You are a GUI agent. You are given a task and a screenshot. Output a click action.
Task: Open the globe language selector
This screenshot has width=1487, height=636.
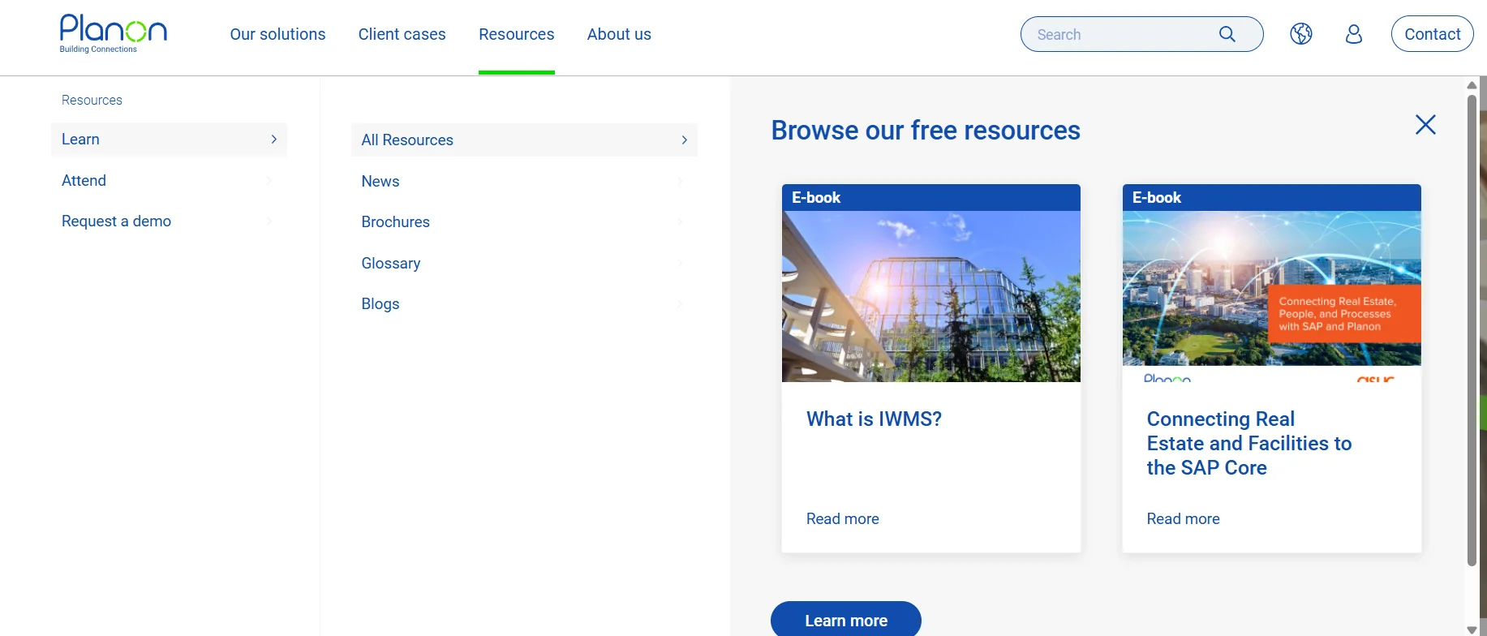[x=1301, y=34]
